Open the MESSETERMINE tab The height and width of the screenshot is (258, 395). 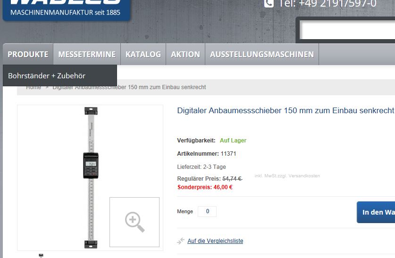point(87,54)
